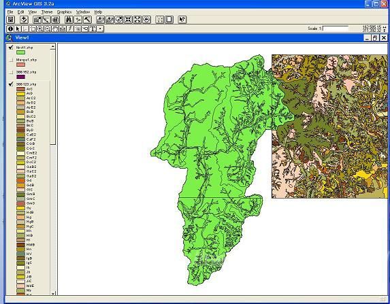Click the fixed Zoom Out arrows icon
The height and width of the screenshot is (304, 390).
click(137, 20)
